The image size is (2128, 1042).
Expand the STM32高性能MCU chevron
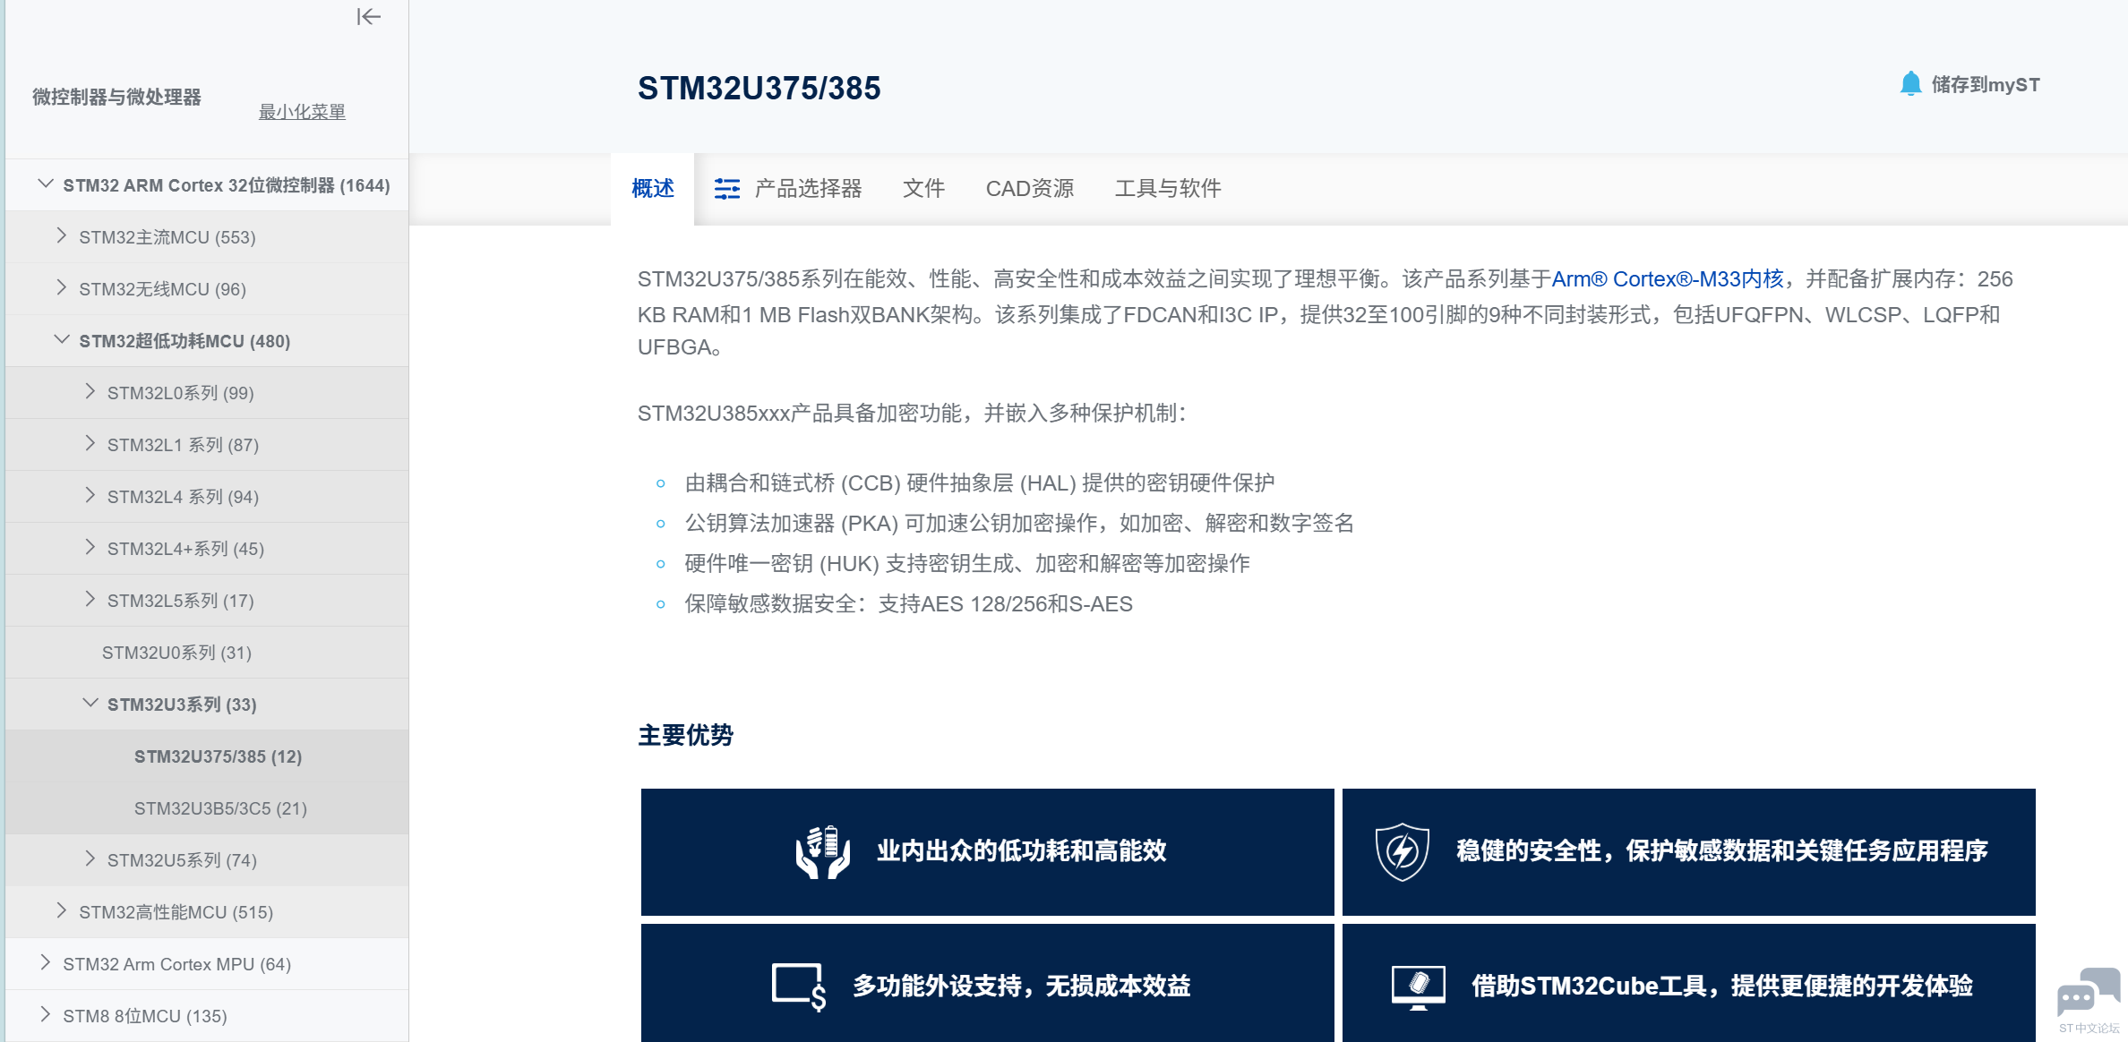[x=61, y=911]
